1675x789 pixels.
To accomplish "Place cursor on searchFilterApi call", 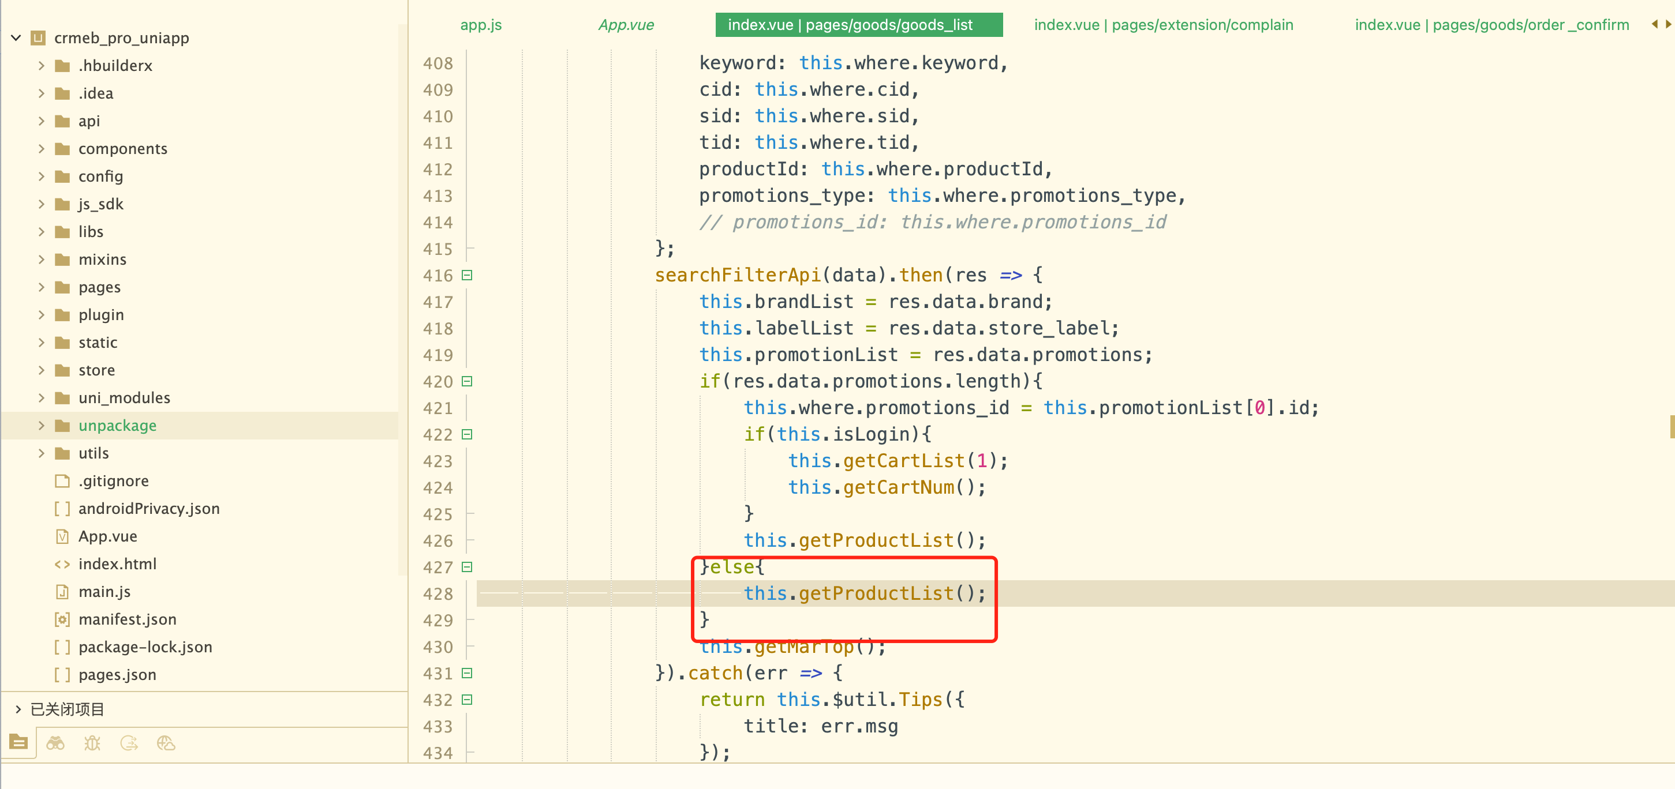I will click(x=738, y=275).
